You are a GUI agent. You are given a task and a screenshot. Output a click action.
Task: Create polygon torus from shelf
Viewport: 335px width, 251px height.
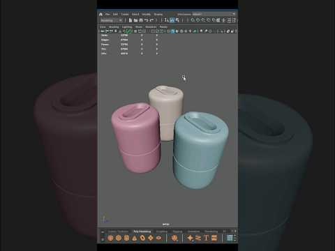pyautogui.click(x=142, y=238)
